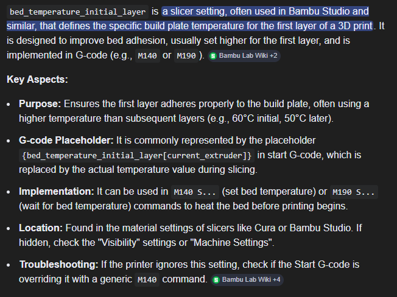Screen dimensions: 397x297
Task: Click the highlighted "a slicer setting" text
Action: (197, 12)
